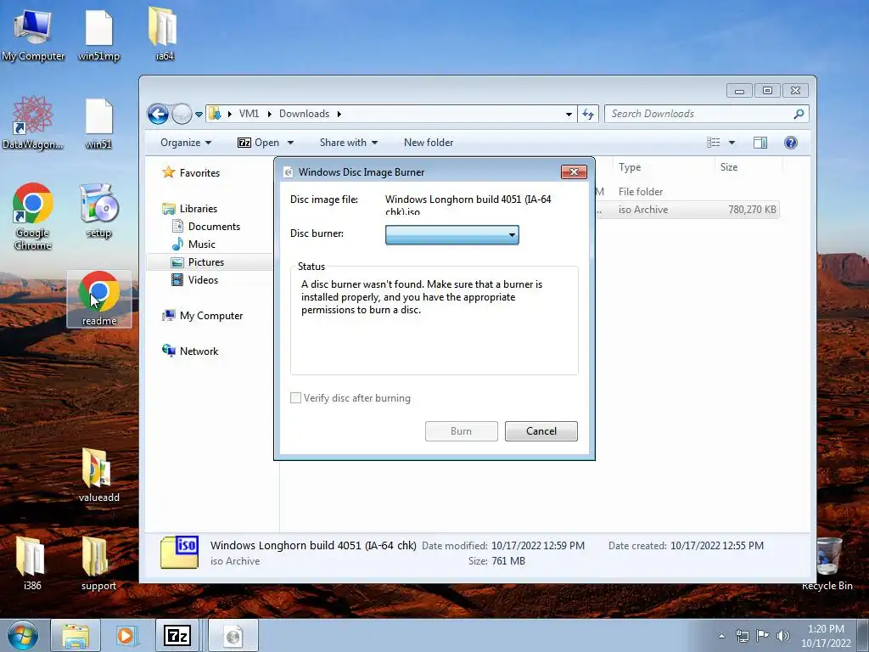This screenshot has width=869, height=652.
Task: Select the win51 file on desktop
Action: click(98, 123)
